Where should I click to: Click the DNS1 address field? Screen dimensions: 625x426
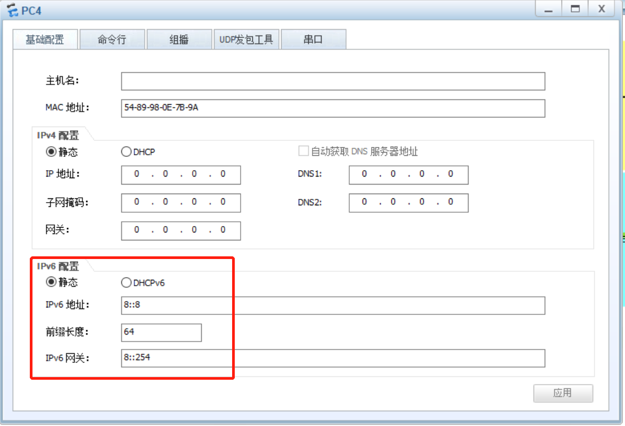coord(408,175)
